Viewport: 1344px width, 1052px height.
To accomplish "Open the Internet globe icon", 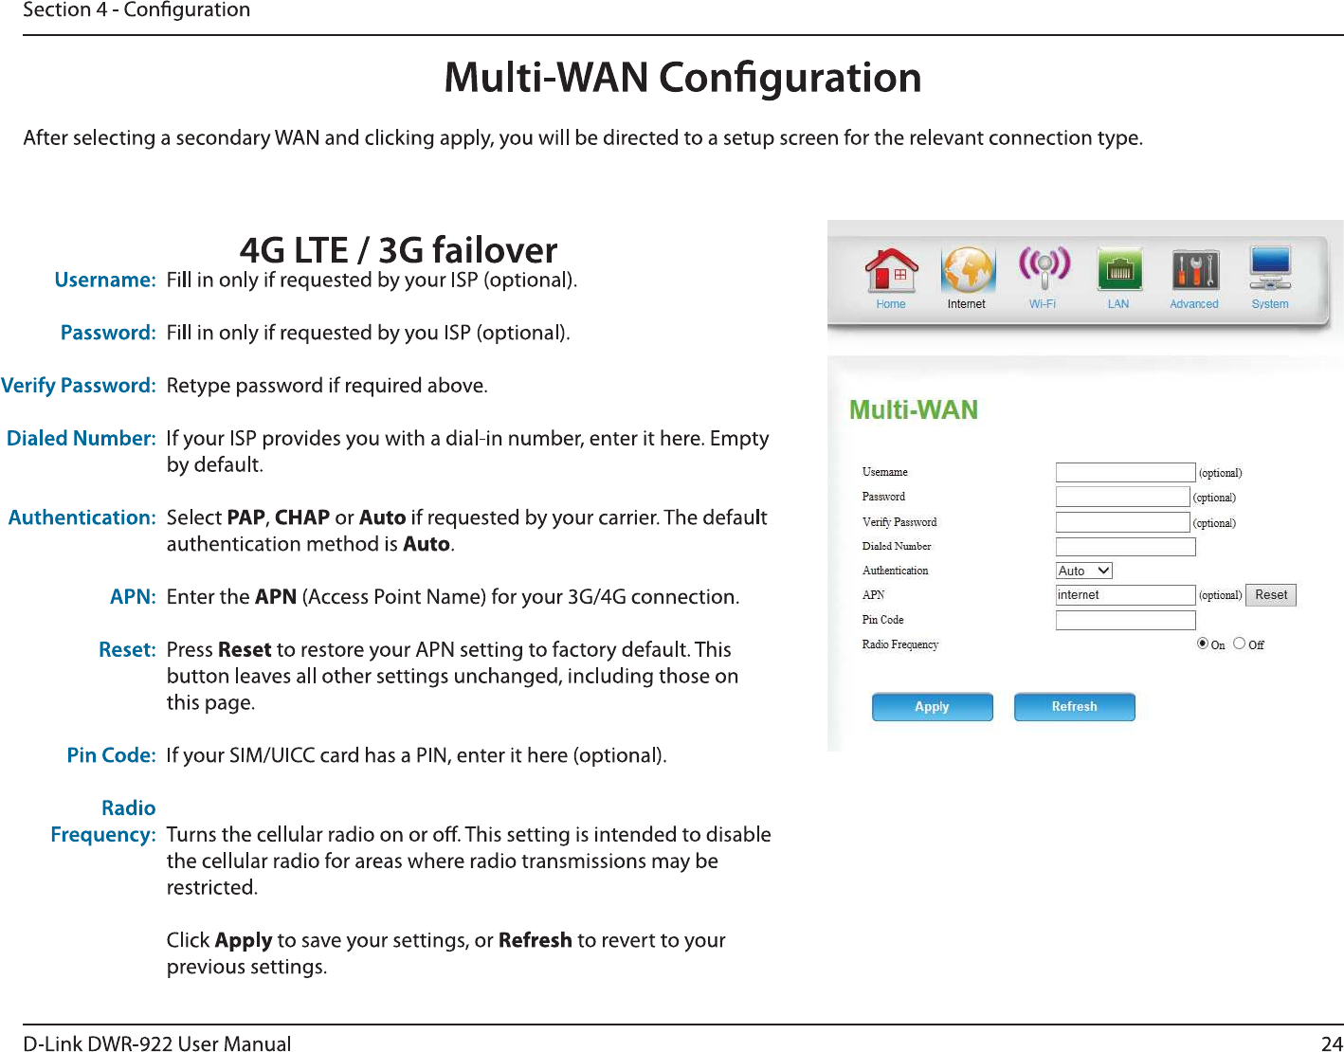I will click(x=967, y=269).
